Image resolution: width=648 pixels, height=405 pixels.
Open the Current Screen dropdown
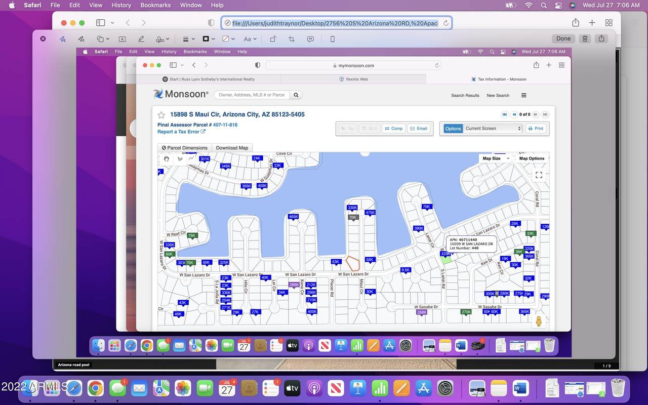[x=493, y=129]
